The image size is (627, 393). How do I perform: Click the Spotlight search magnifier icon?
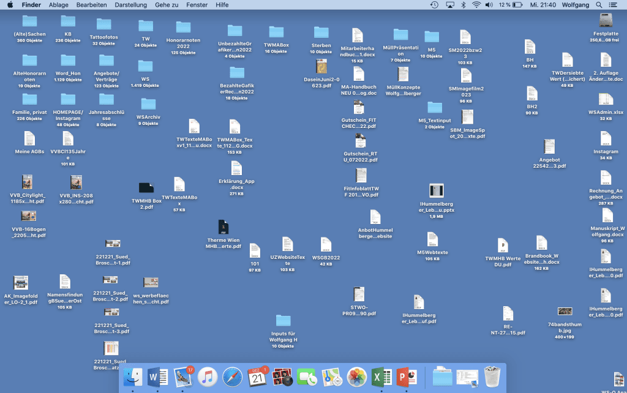click(x=598, y=5)
